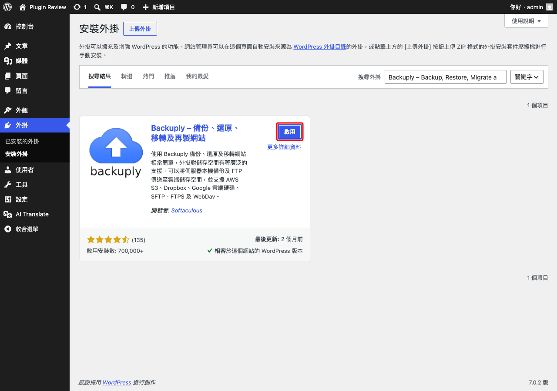Click the 啟用安裝數: 700,000+ text
This screenshot has width=557, height=391.
(115, 251)
